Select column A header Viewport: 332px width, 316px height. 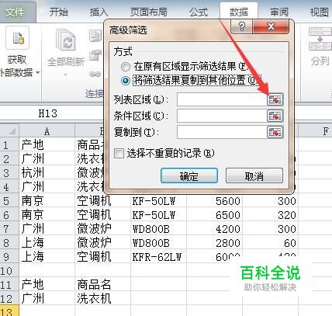click(47, 131)
